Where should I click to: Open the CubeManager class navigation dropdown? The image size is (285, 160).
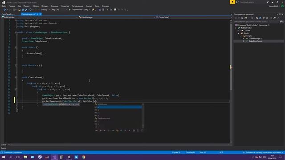(117, 17)
